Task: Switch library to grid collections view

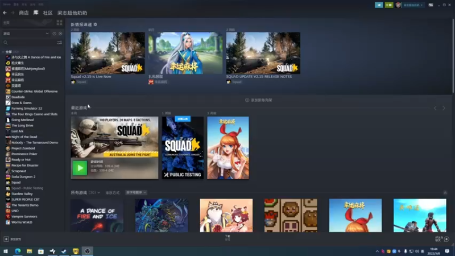Action: 60,23
